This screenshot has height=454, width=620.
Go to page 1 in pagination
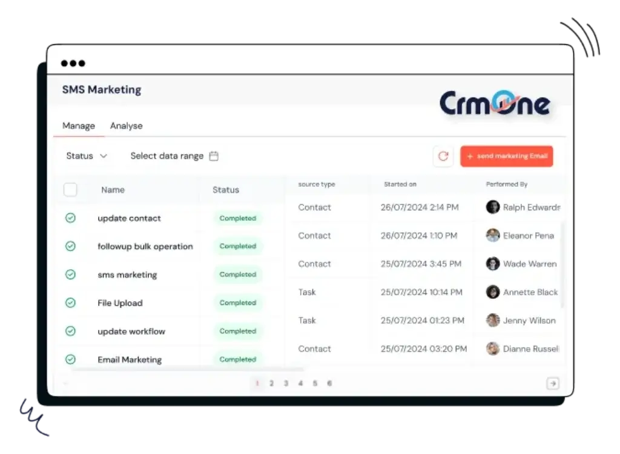pos(257,383)
